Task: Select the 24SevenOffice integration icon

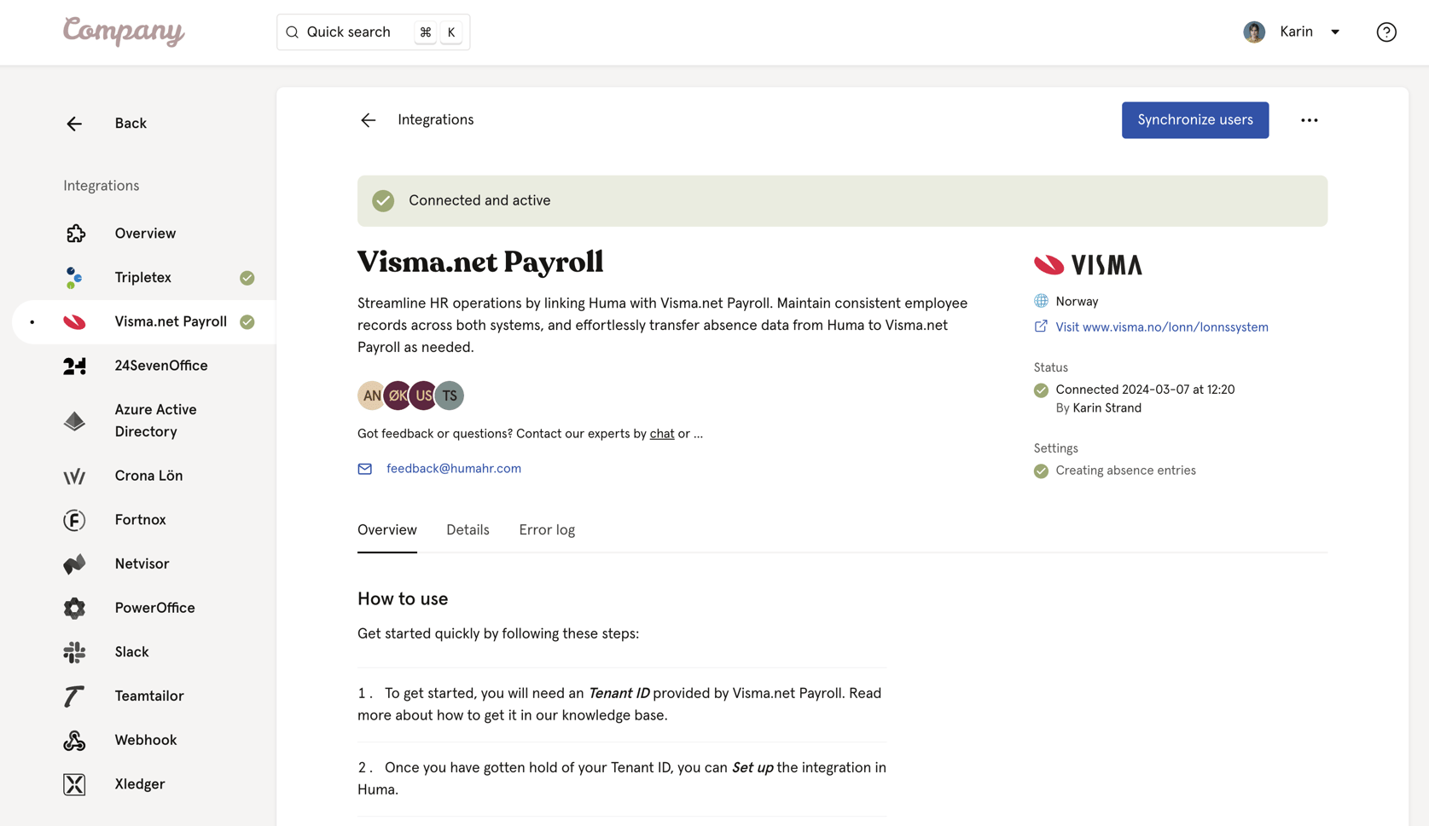Action: [74, 365]
